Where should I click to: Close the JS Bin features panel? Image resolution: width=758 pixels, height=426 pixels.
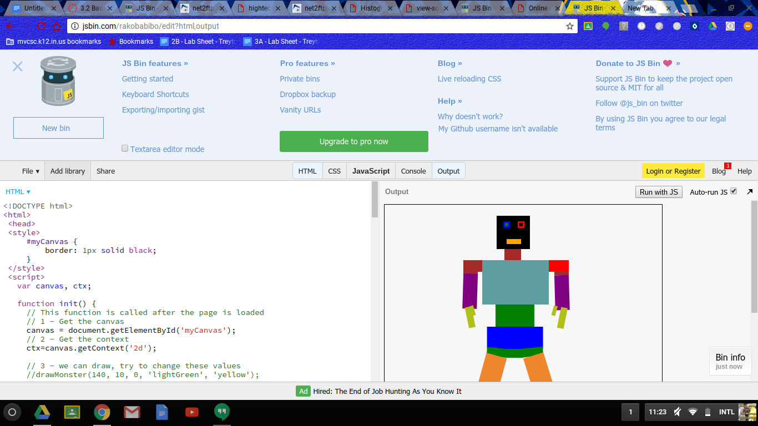(x=18, y=67)
